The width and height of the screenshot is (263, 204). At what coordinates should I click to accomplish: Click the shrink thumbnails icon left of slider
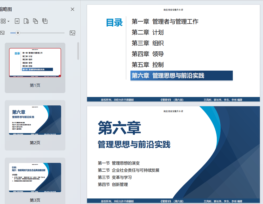coord(2,33)
